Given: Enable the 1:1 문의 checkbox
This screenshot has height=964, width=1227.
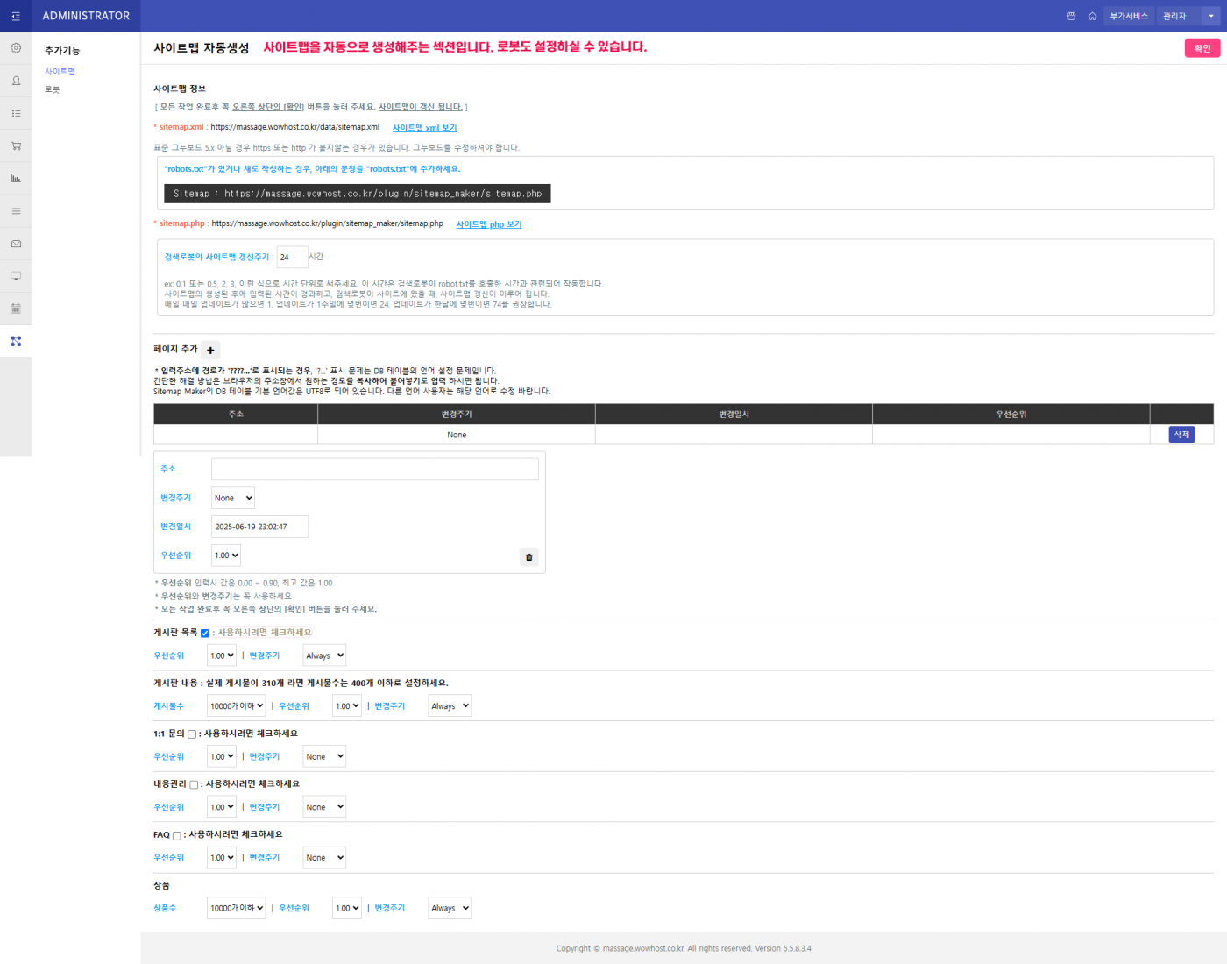Looking at the screenshot, I should pyautogui.click(x=192, y=734).
